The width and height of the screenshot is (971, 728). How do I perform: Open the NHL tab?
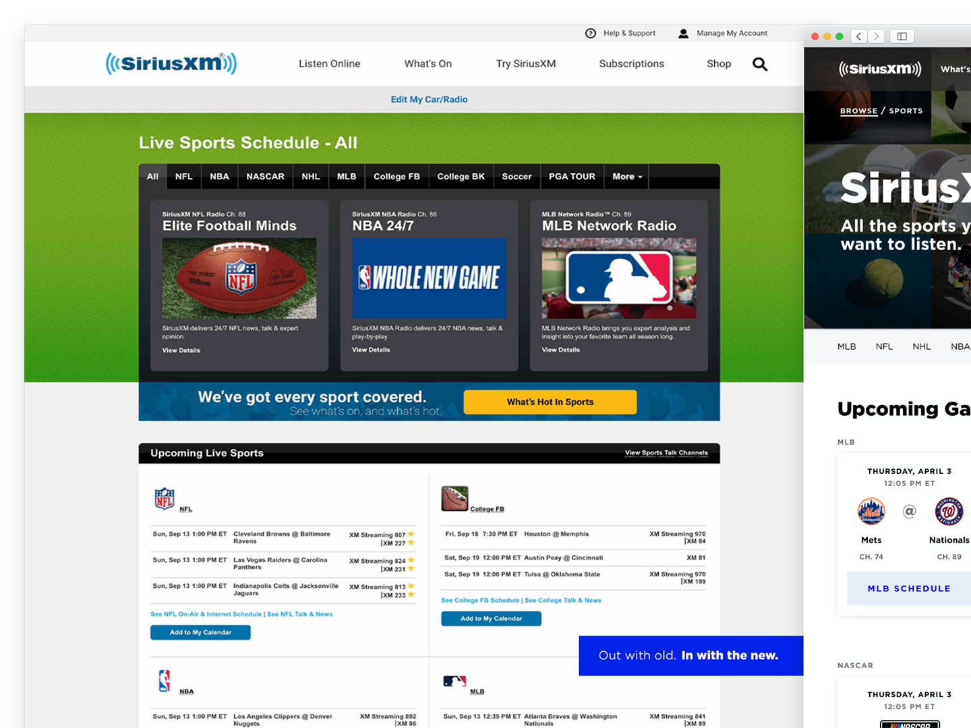click(310, 177)
